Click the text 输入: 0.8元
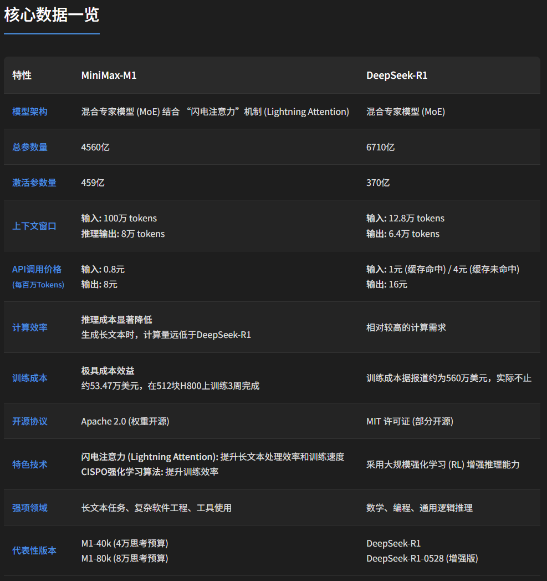Viewport: 547px width, 581px height. pyautogui.click(x=103, y=269)
